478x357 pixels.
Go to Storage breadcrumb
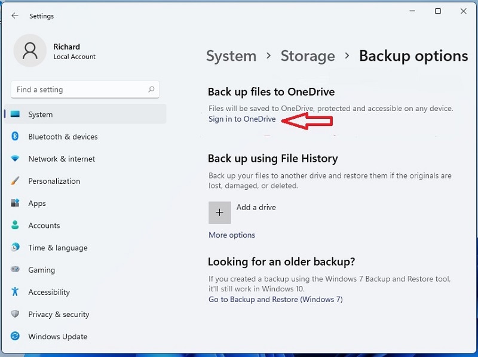coord(308,56)
